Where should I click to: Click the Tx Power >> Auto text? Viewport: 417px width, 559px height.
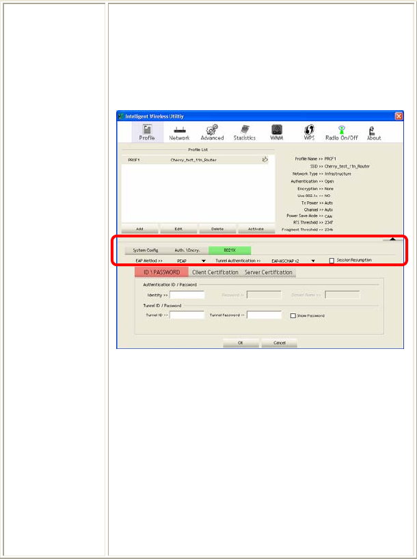coord(317,203)
